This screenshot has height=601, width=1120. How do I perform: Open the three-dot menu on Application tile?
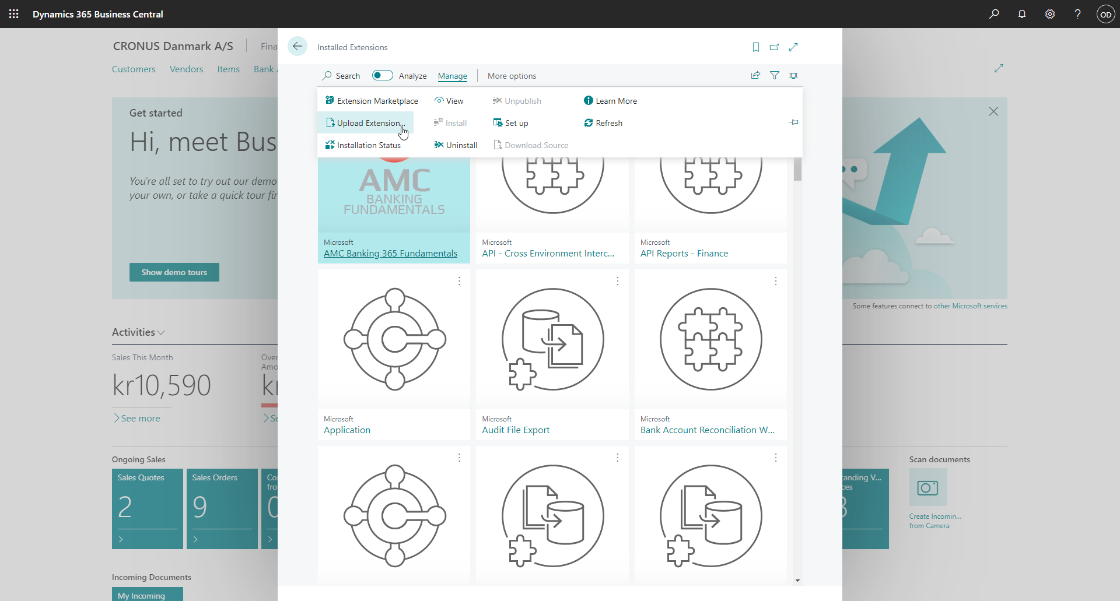click(459, 281)
